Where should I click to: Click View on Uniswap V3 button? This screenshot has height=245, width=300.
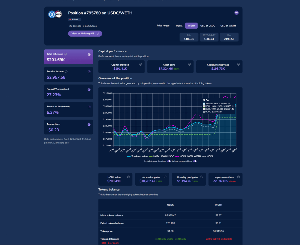[x=85, y=34]
